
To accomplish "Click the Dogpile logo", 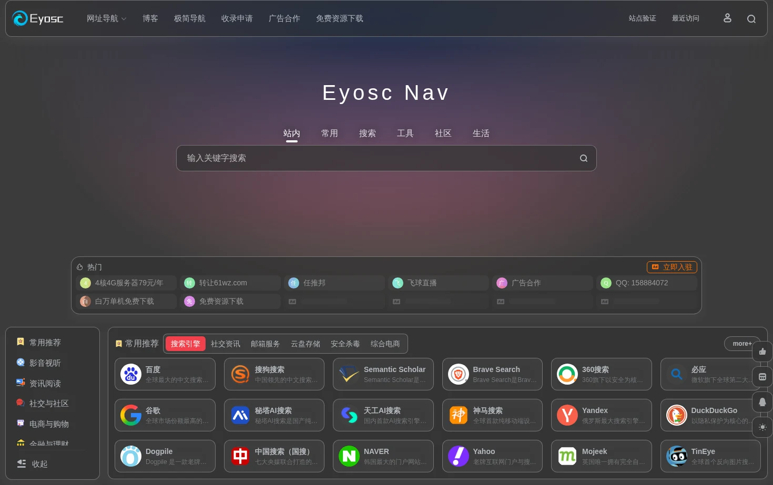I will [131, 456].
